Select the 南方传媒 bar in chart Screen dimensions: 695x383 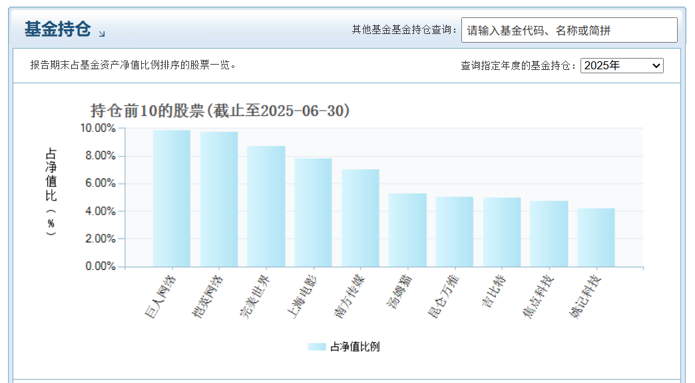(360, 218)
